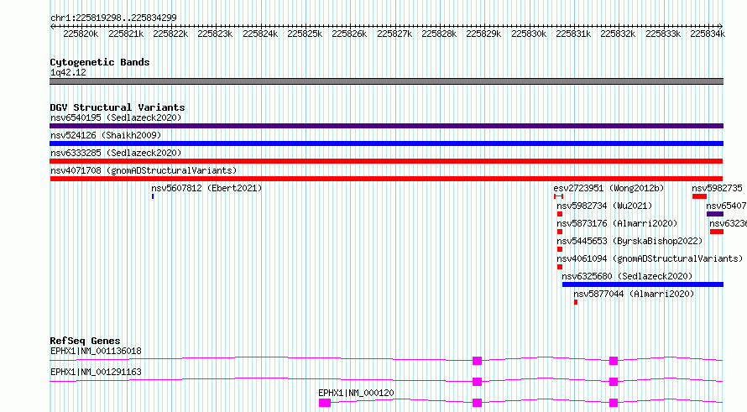Viewport: 747px width, 412px height.
Task: Click the nsv5982734 (Wu2021) red marker
Action: point(560,214)
